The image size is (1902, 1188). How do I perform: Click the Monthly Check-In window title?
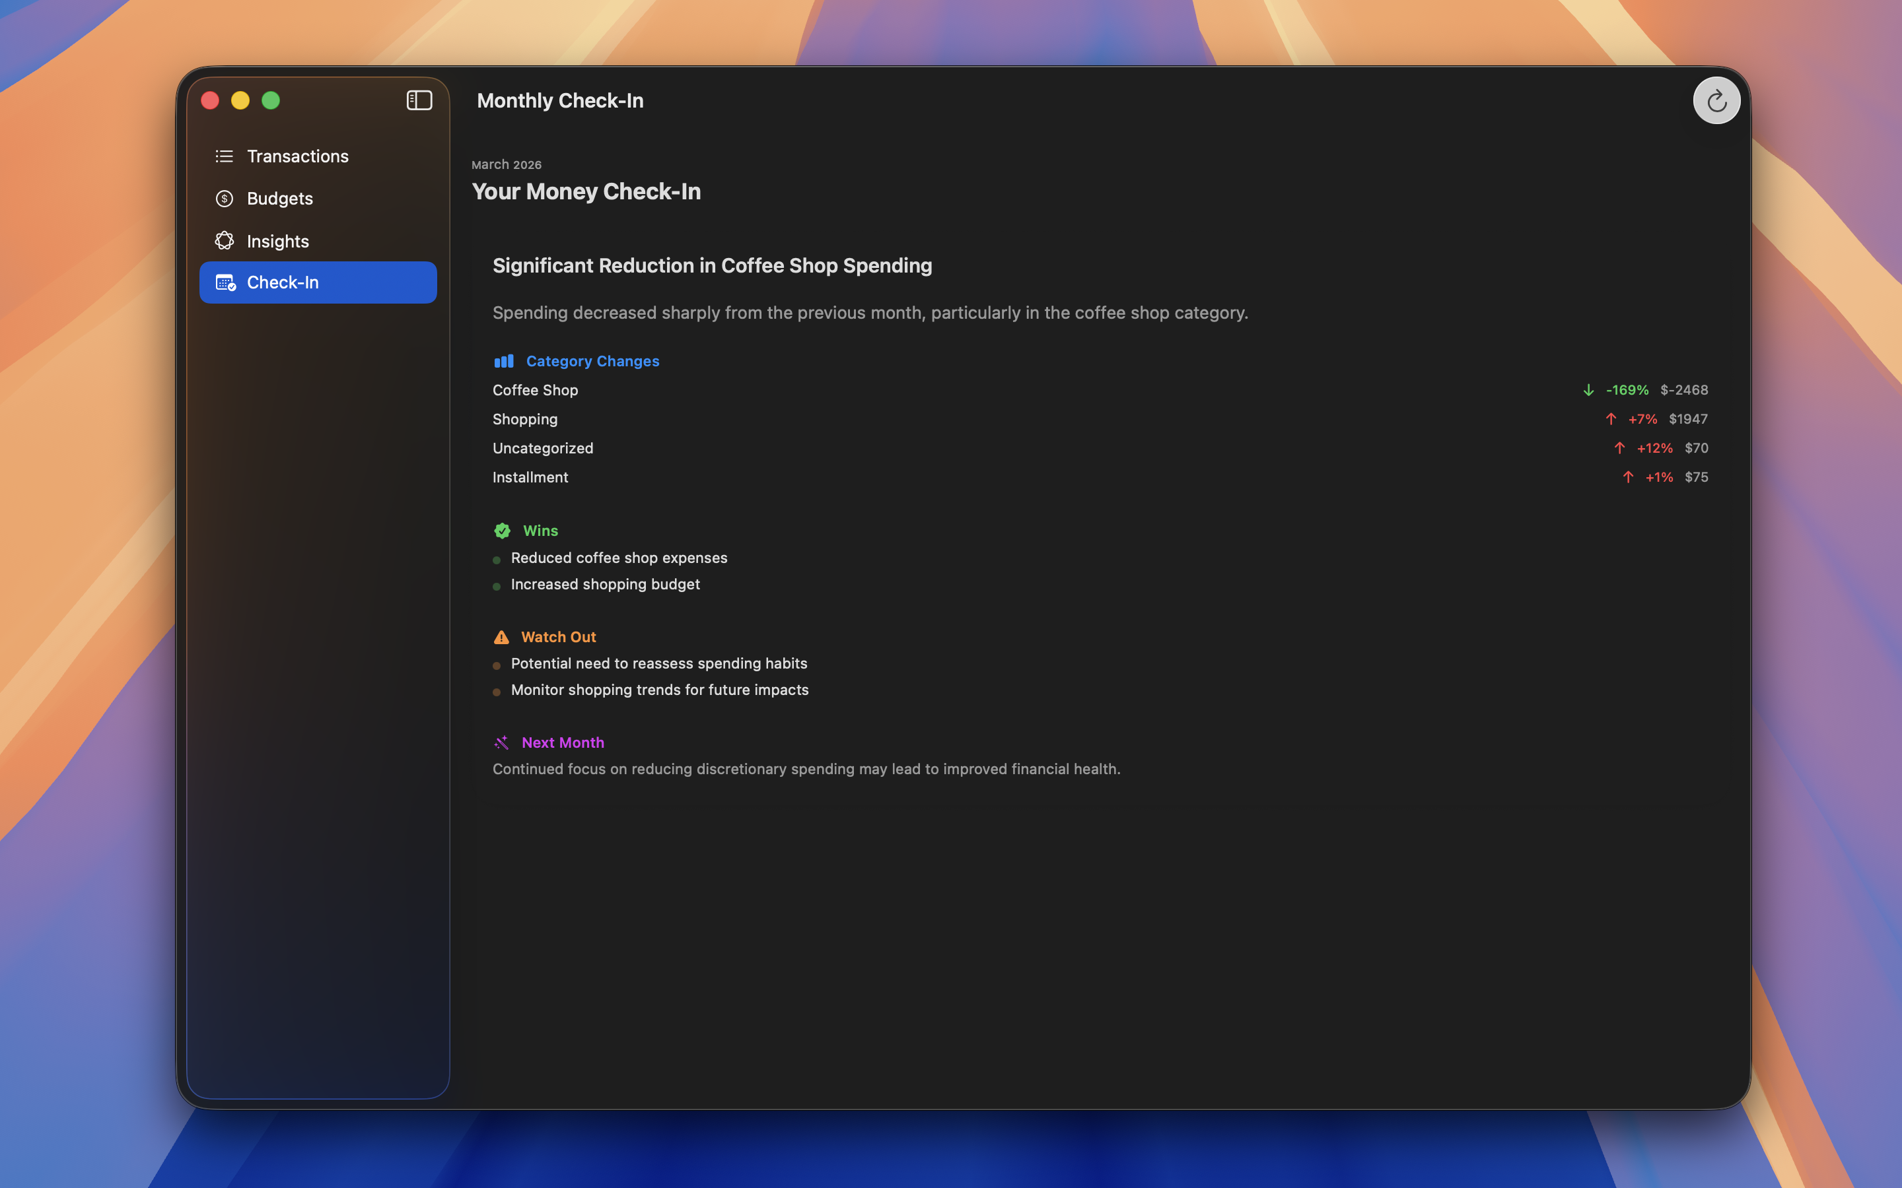pyautogui.click(x=561, y=100)
